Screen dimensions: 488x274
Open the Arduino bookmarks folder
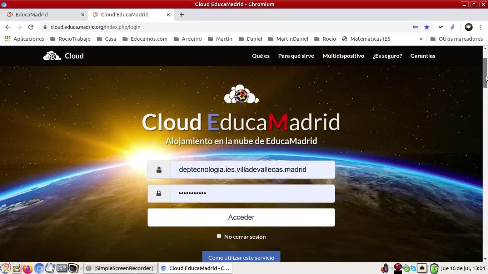coord(188,39)
